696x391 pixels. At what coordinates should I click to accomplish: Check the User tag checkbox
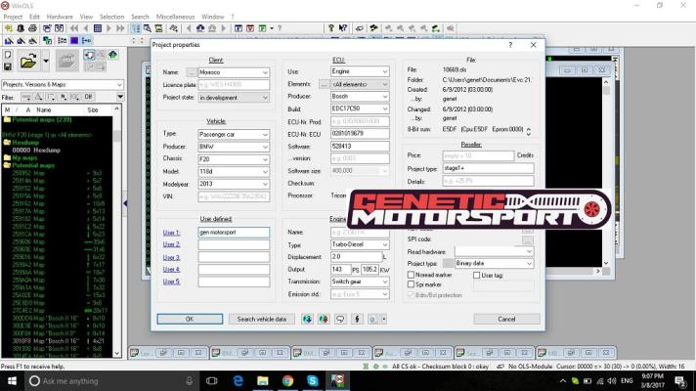click(477, 275)
